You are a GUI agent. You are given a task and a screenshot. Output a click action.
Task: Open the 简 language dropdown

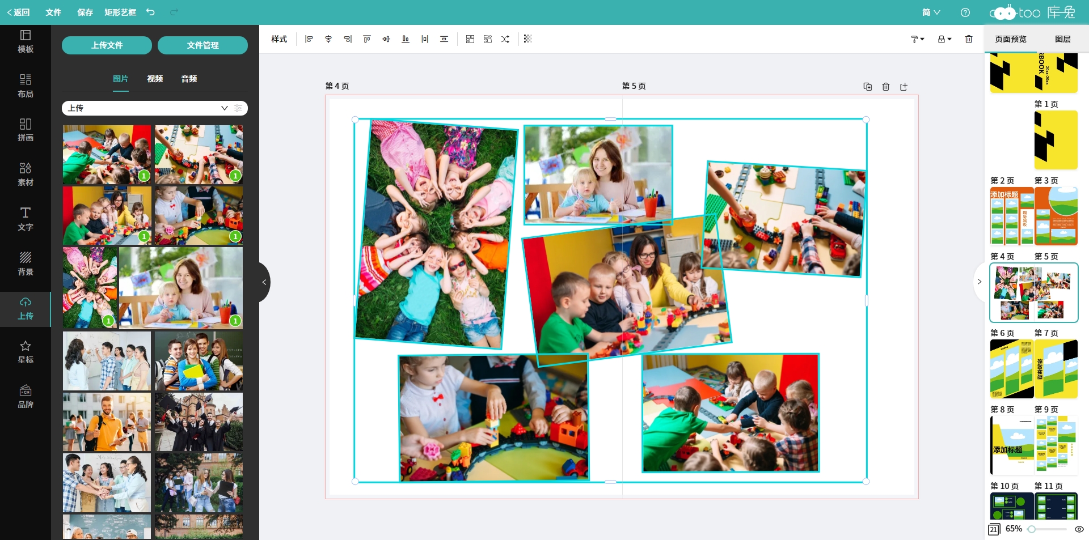point(931,12)
